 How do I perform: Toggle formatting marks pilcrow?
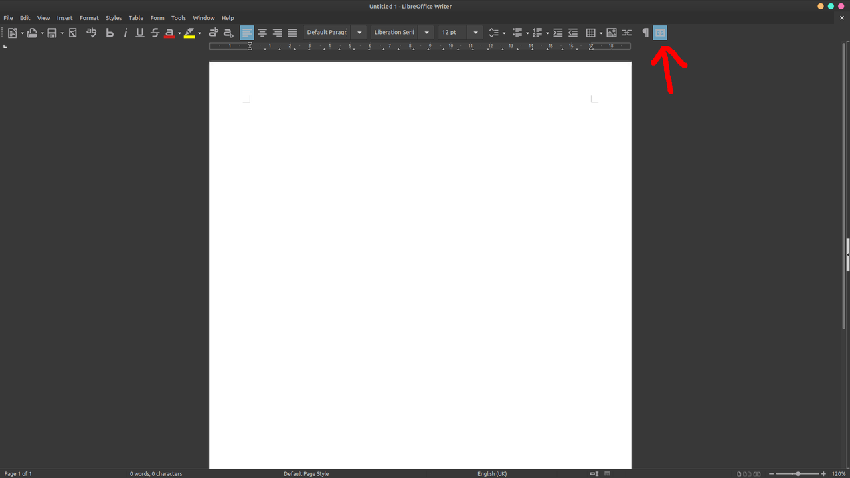(x=645, y=33)
